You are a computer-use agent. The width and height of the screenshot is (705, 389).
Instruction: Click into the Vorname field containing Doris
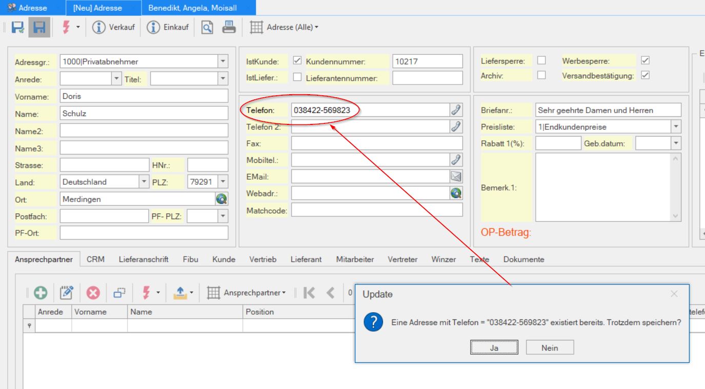[x=144, y=96]
